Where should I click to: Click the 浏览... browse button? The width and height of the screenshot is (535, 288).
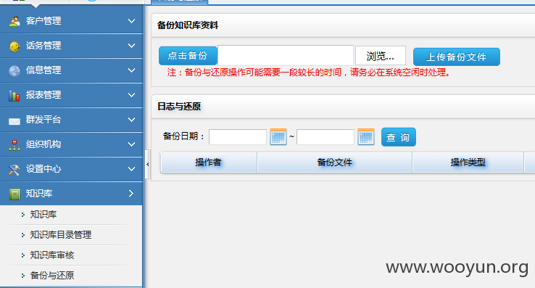point(381,56)
